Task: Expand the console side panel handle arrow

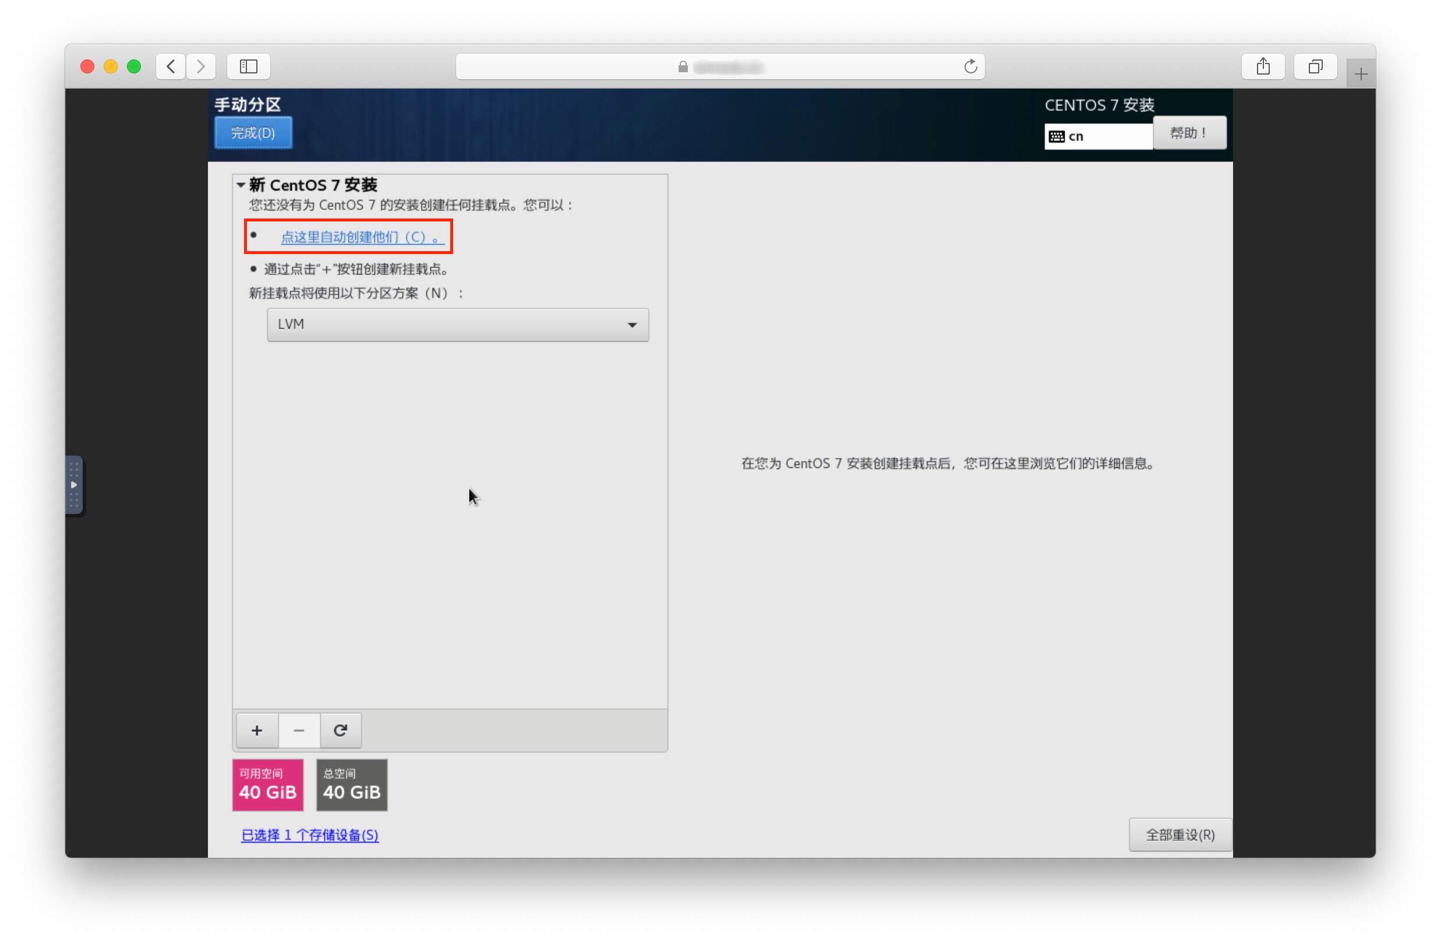Action: pyautogui.click(x=74, y=485)
